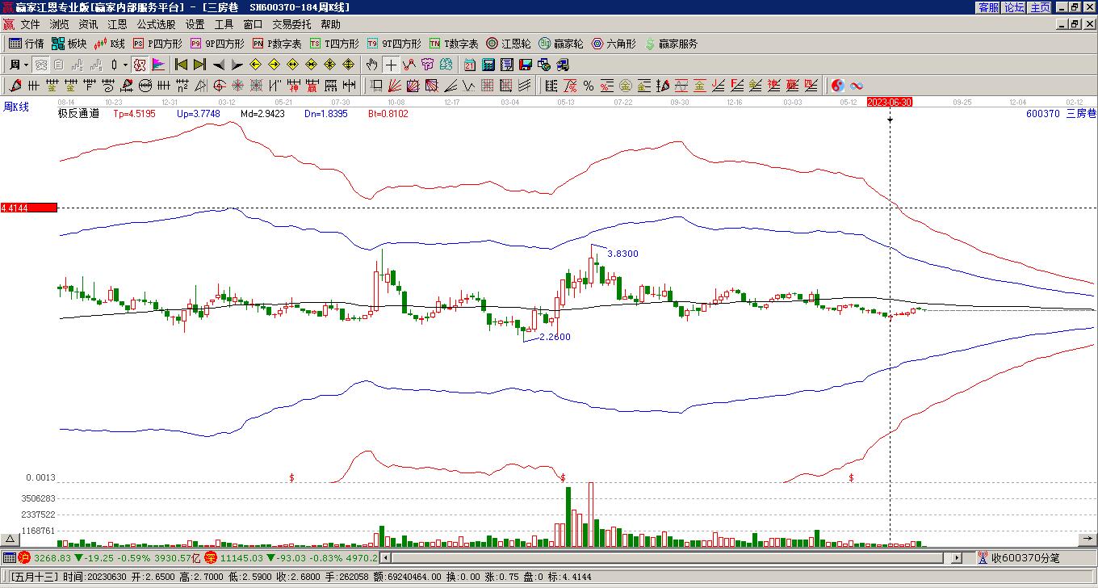
Task: Click the 深 Shenzhen index badge
Action: (211, 557)
